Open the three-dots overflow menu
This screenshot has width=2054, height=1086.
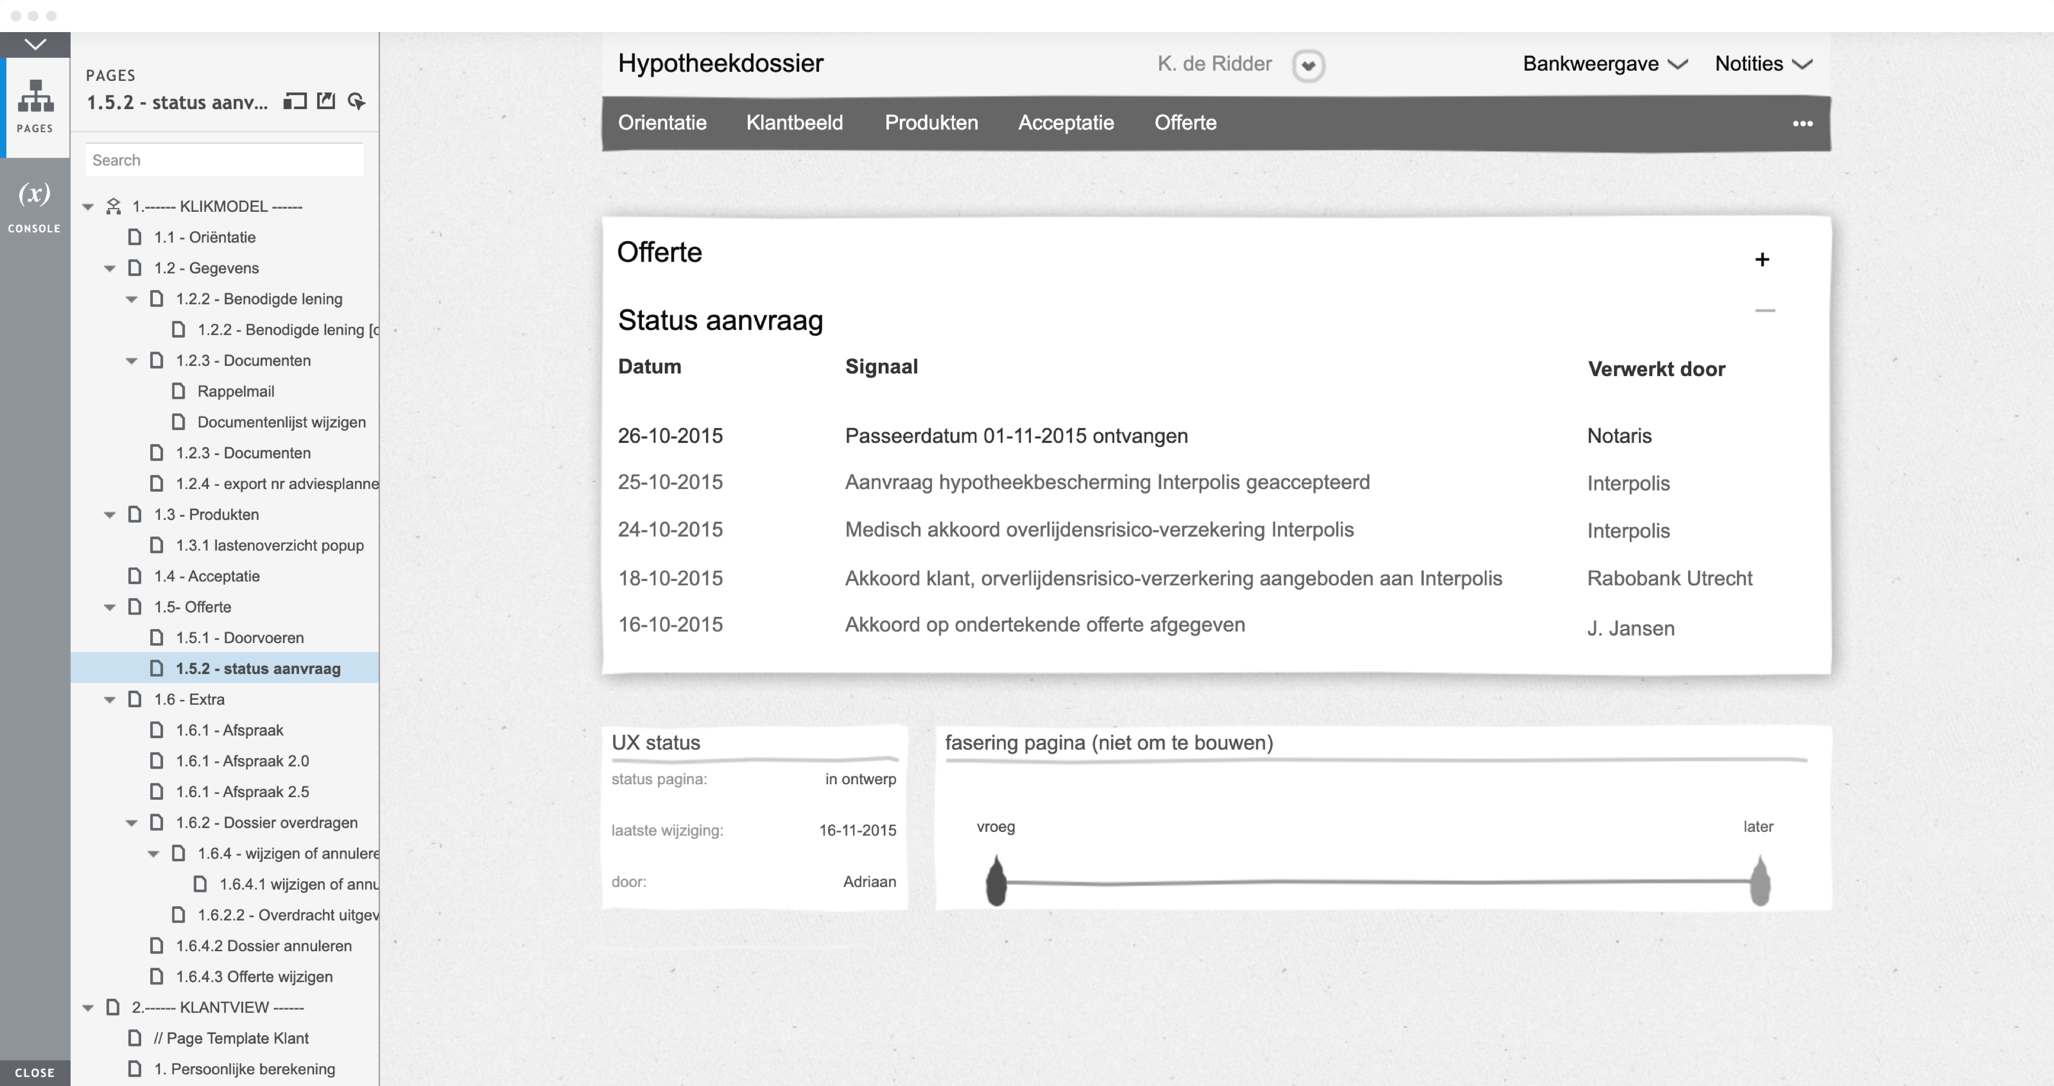click(1802, 124)
